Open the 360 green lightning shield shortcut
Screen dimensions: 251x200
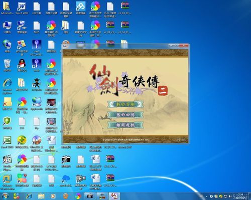7,123
